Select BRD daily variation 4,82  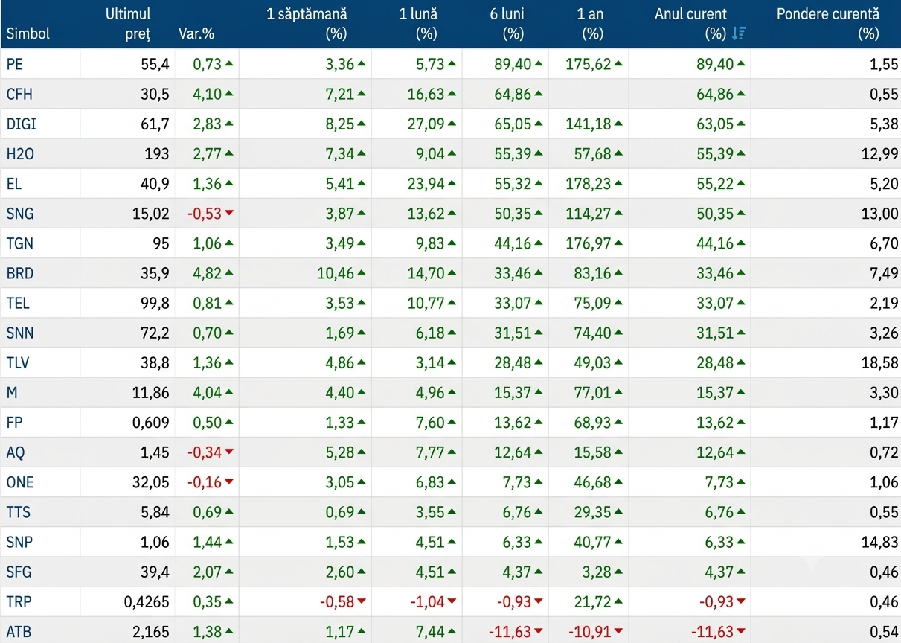pos(207,273)
